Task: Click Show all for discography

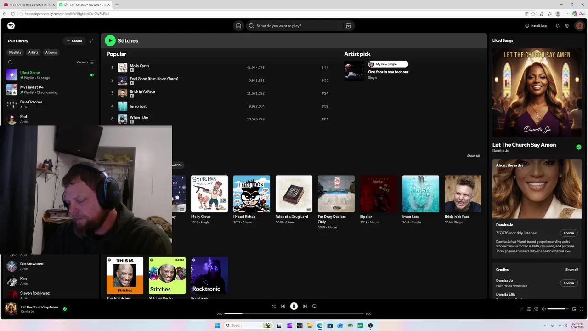Action: pos(473,156)
